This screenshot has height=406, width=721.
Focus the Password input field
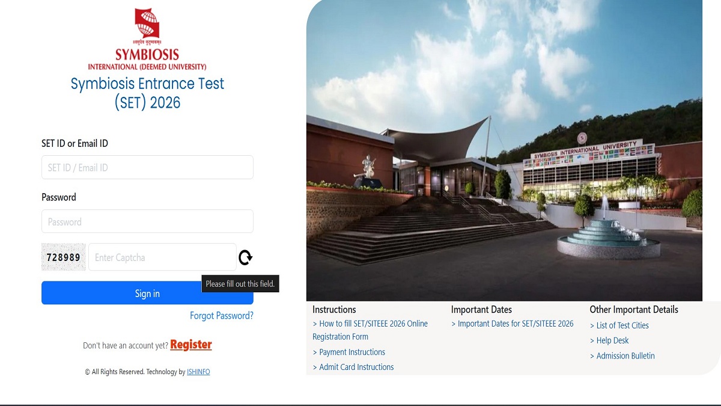pyautogui.click(x=147, y=221)
